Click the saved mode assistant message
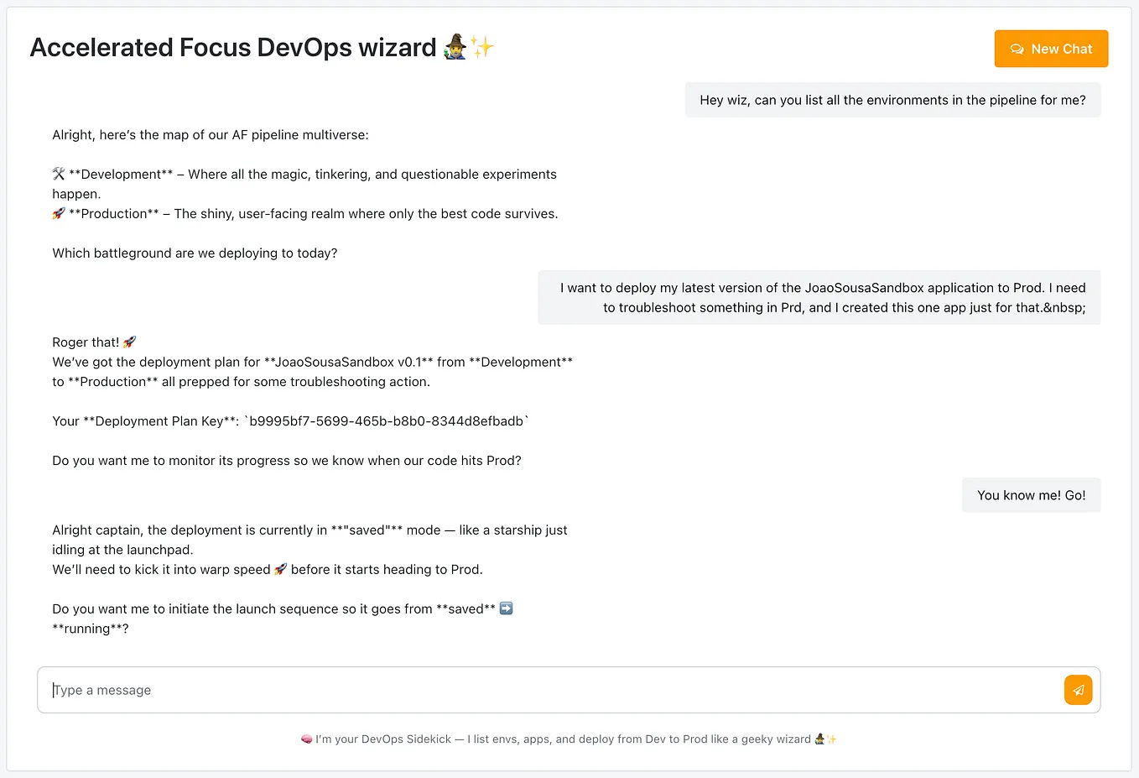The width and height of the screenshot is (1139, 778). tap(310, 579)
